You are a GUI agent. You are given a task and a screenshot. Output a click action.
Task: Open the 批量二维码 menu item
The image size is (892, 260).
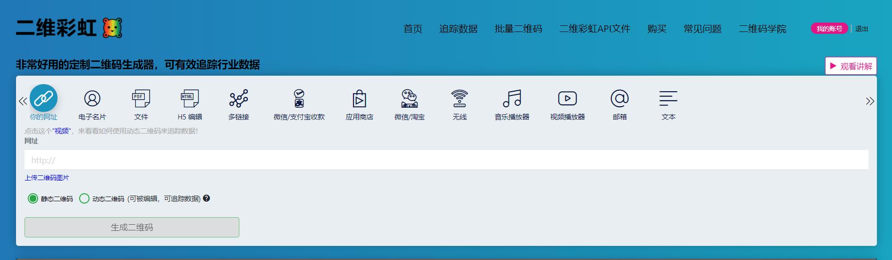tap(518, 29)
